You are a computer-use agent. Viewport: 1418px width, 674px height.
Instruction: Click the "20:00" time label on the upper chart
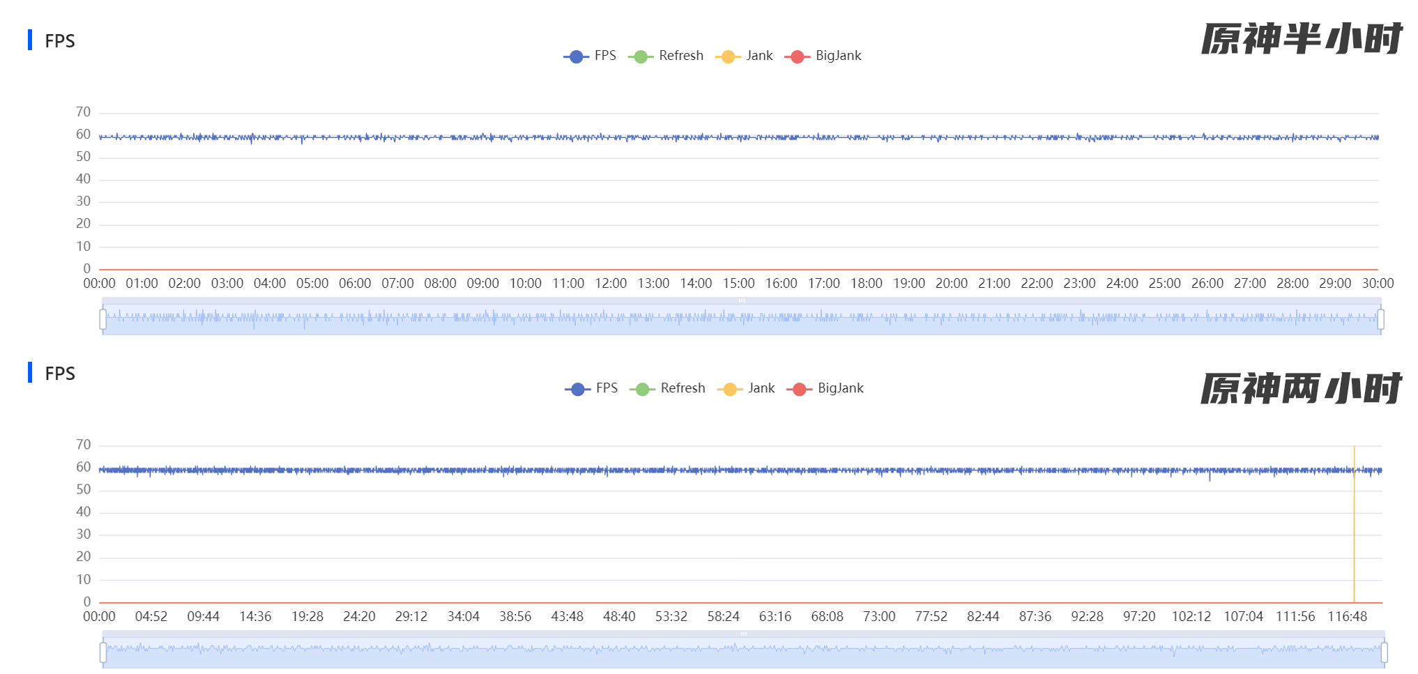coord(952,284)
